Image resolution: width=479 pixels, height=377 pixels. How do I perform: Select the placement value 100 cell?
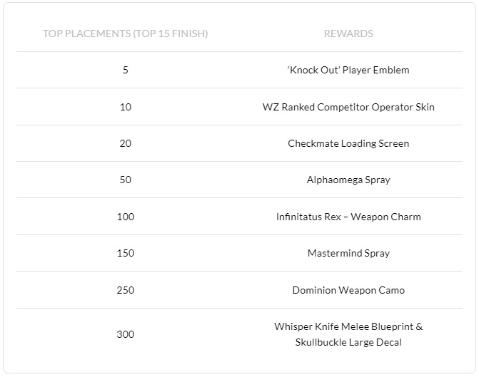tap(125, 217)
